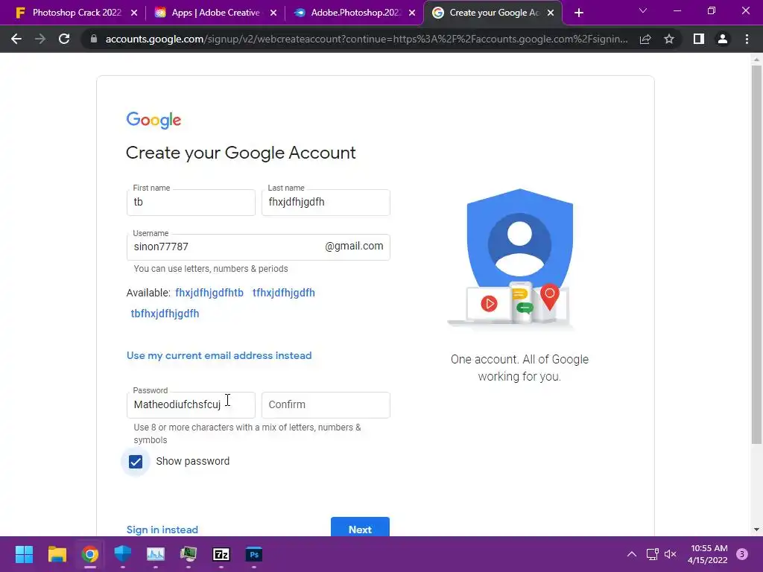
Task: Click the 'Create your Google Account' heading
Action: (x=241, y=153)
